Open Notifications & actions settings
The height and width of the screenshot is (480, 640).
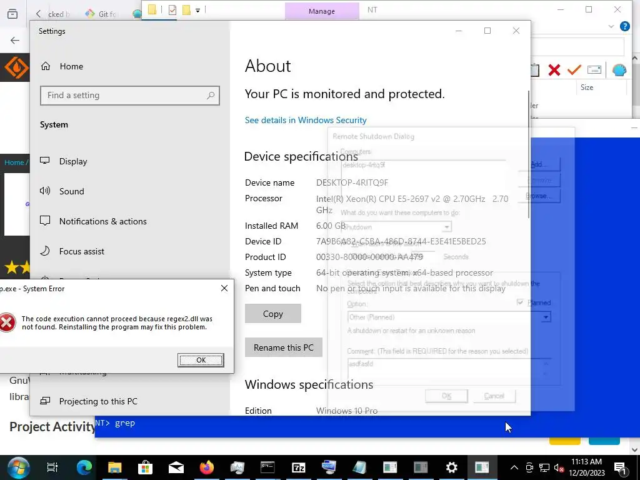coord(93,221)
